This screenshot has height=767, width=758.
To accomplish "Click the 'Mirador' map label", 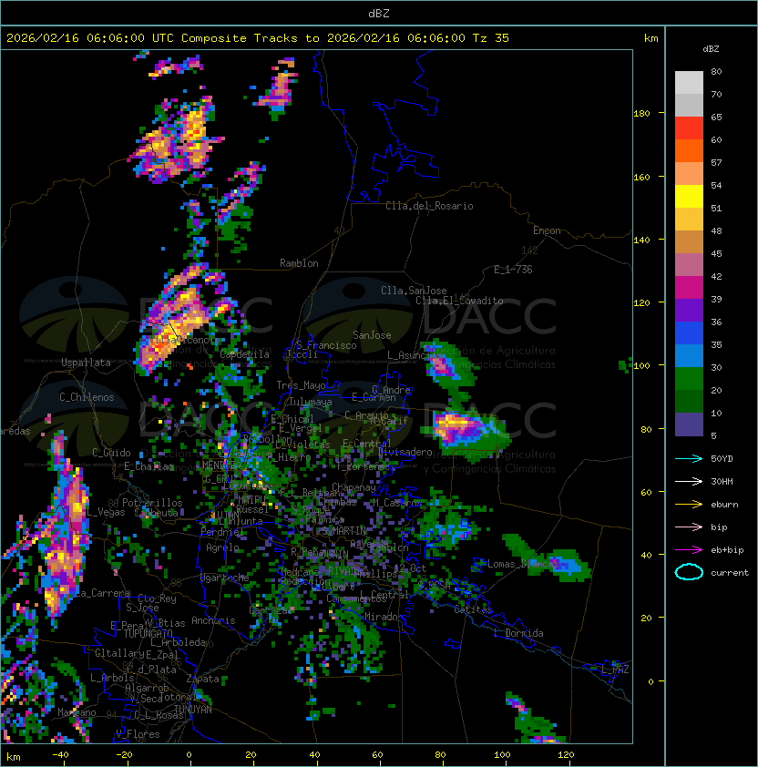I will [384, 617].
